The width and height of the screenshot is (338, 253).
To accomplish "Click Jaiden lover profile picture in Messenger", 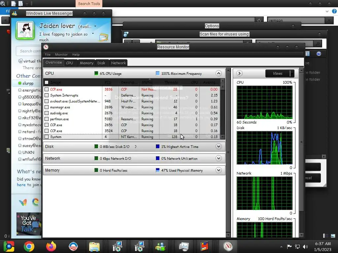I will pos(25,30).
